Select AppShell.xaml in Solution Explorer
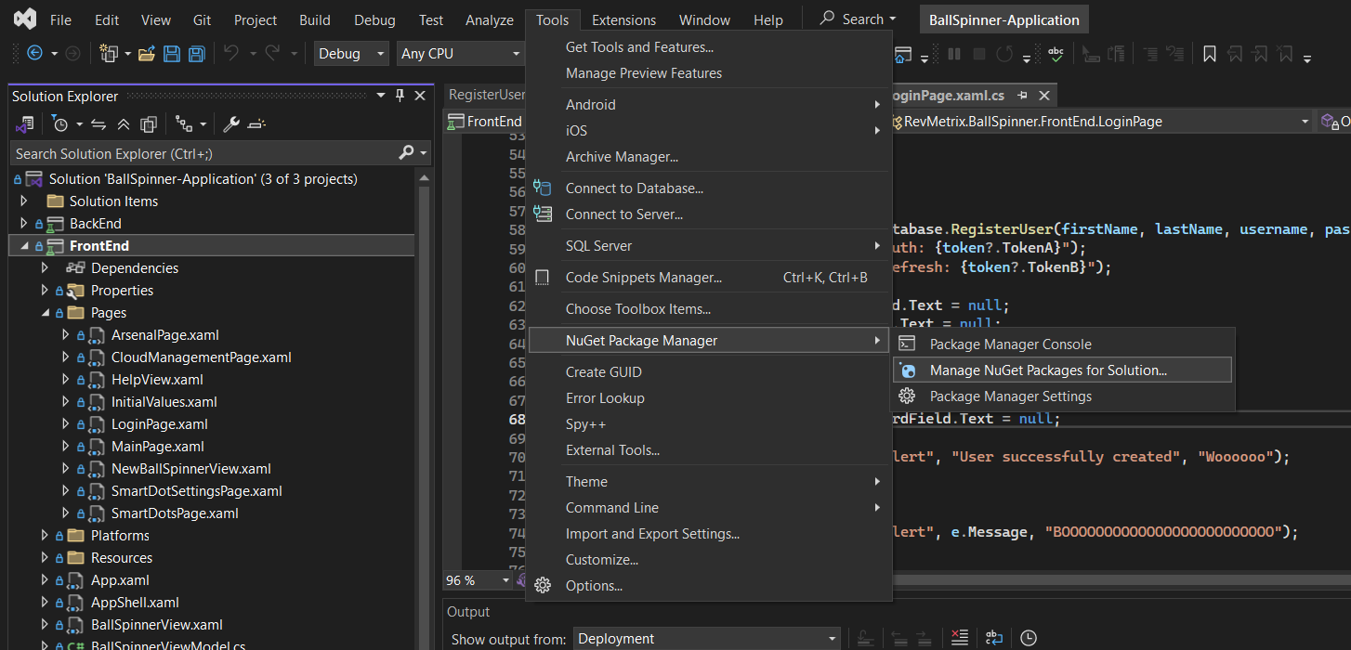This screenshot has width=1351, height=650. click(135, 603)
